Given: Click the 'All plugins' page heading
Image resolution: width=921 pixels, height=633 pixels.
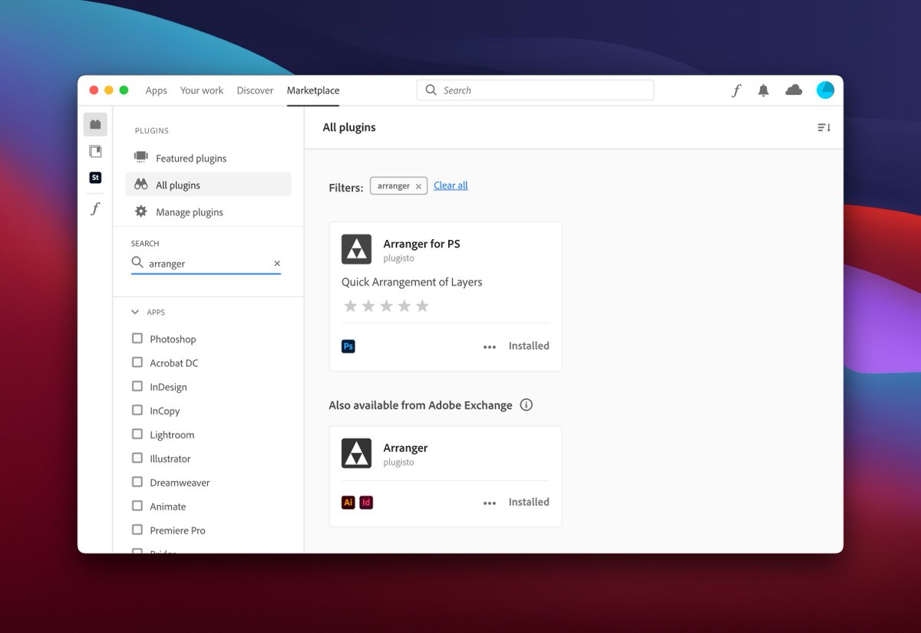Looking at the screenshot, I should (x=349, y=127).
